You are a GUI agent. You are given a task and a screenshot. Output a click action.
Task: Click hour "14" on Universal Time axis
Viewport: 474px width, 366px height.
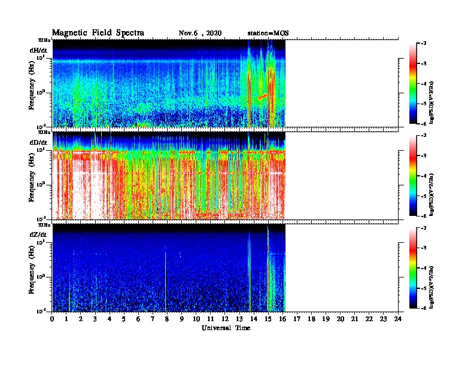254,319
